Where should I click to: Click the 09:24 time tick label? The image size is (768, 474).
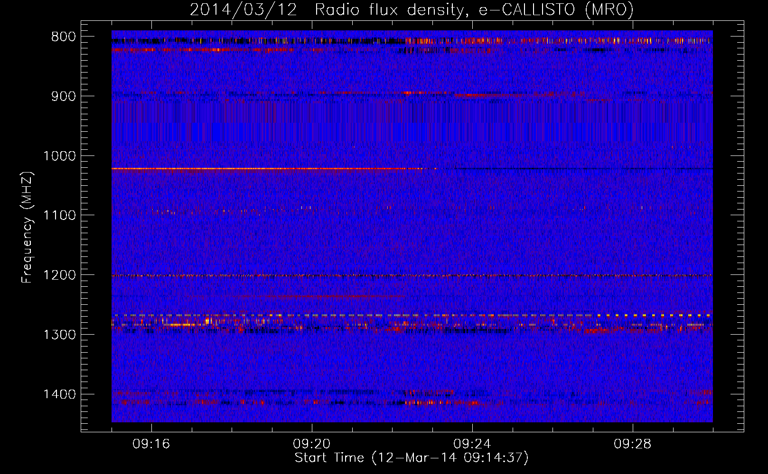472,444
